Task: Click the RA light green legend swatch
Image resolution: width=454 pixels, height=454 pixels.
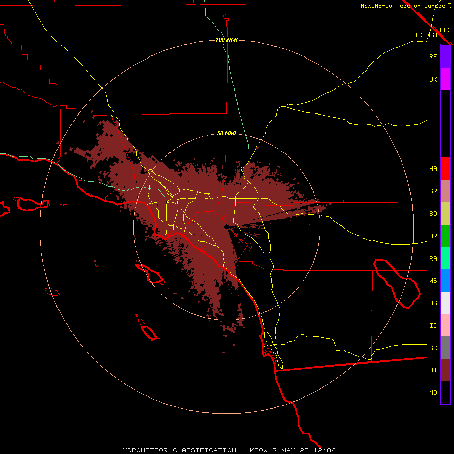Action: coord(445,258)
